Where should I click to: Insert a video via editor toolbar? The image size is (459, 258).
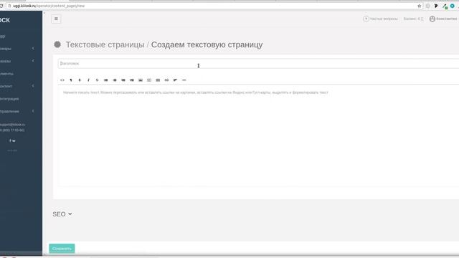pyautogui.click(x=149, y=80)
